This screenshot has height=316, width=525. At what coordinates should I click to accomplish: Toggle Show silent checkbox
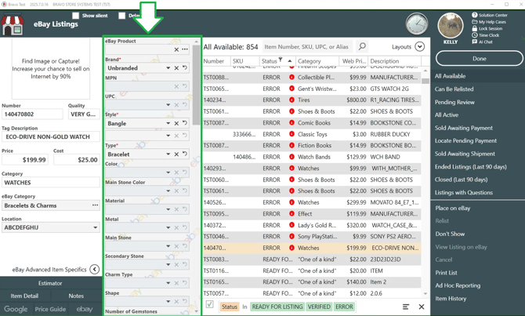76,16
